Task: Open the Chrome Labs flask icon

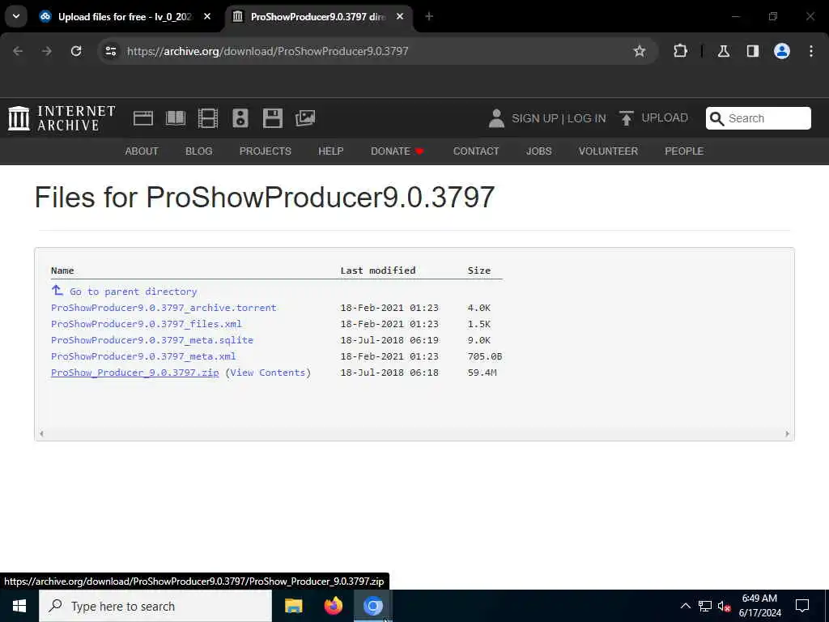Action: click(723, 51)
